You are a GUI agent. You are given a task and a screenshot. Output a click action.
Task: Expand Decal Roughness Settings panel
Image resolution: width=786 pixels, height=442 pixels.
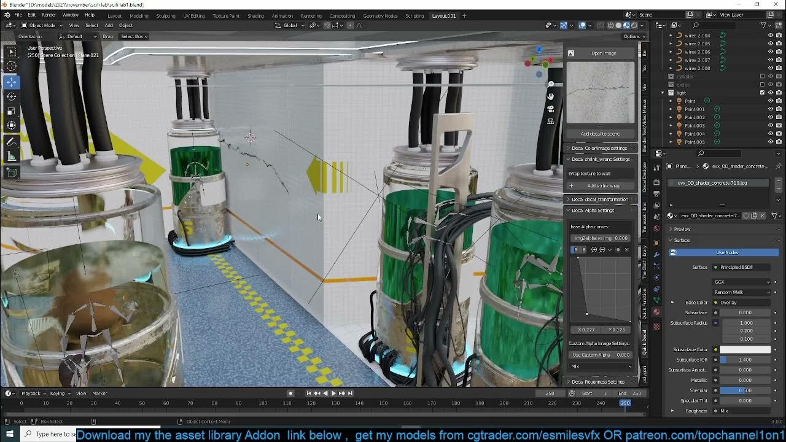pyautogui.click(x=600, y=382)
